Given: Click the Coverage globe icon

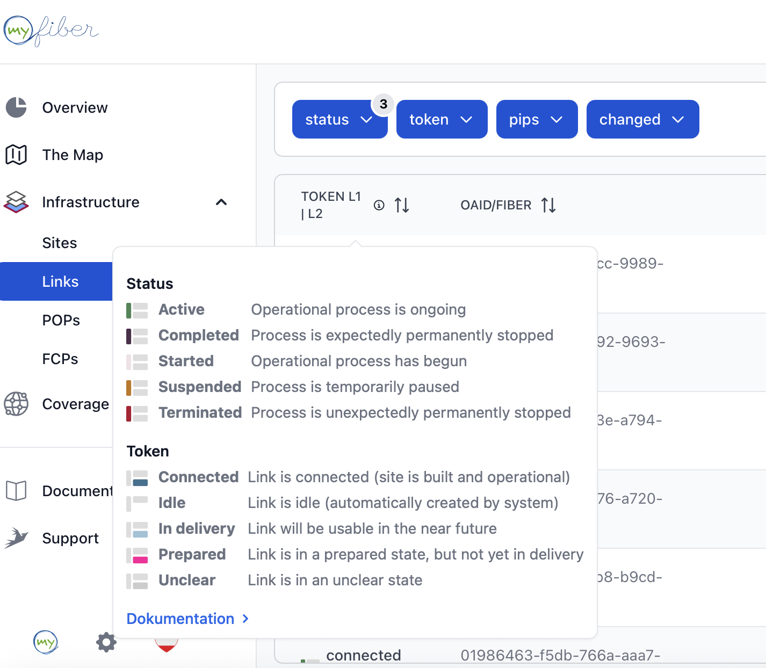Looking at the screenshot, I should (x=16, y=404).
